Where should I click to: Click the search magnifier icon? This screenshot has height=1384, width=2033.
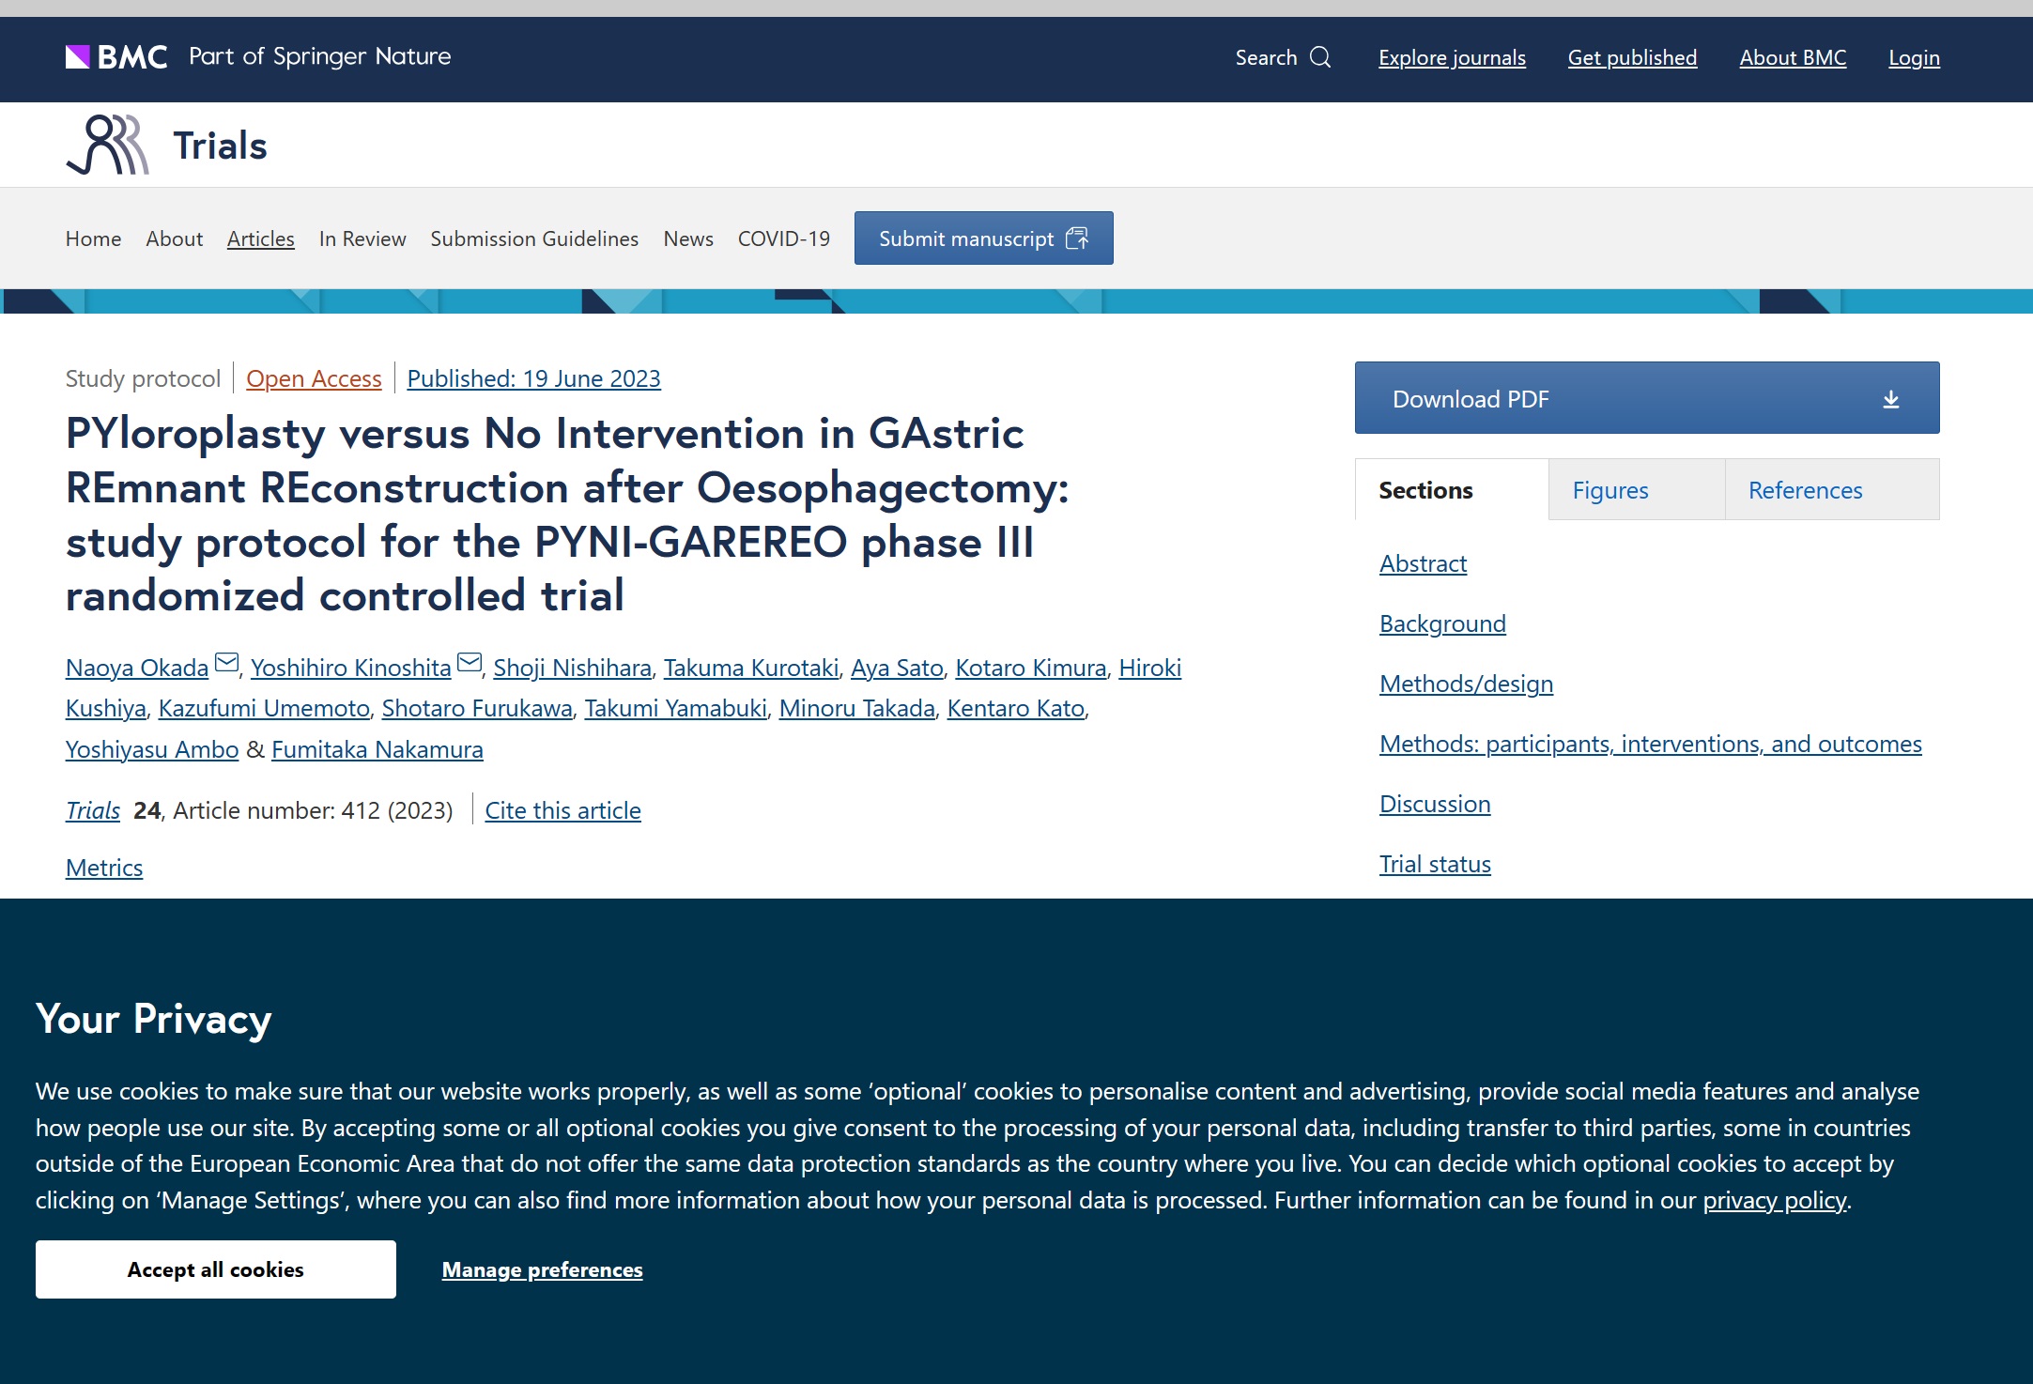click(x=1320, y=57)
